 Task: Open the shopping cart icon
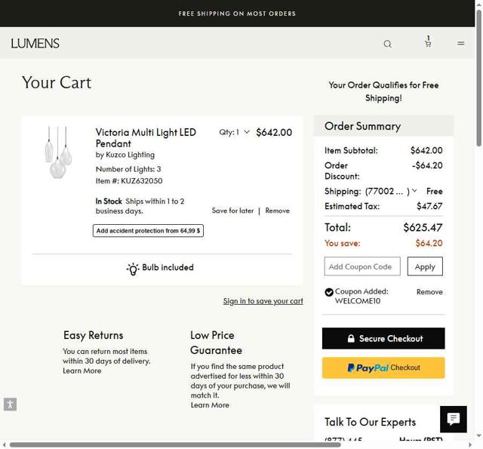click(x=428, y=43)
